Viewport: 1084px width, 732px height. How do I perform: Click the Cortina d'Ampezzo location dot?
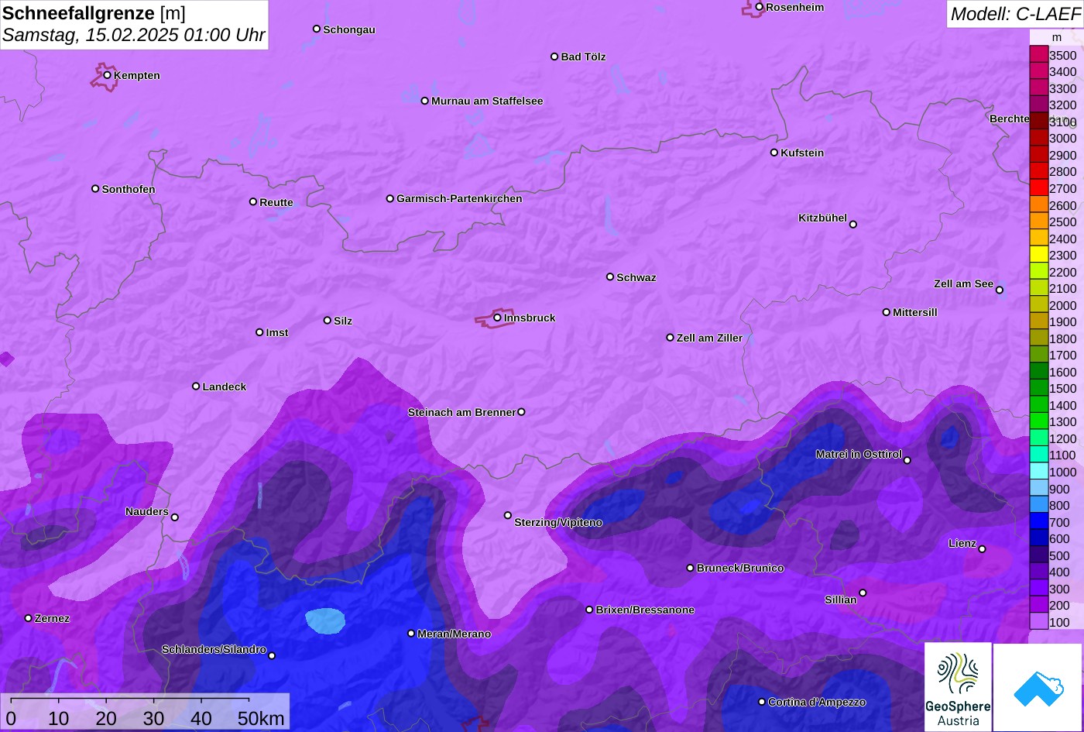click(x=762, y=702)
